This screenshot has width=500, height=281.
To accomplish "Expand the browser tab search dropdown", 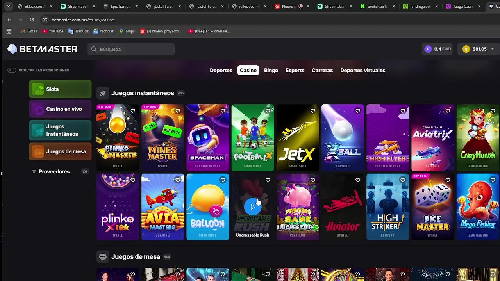I will point(9,6).
